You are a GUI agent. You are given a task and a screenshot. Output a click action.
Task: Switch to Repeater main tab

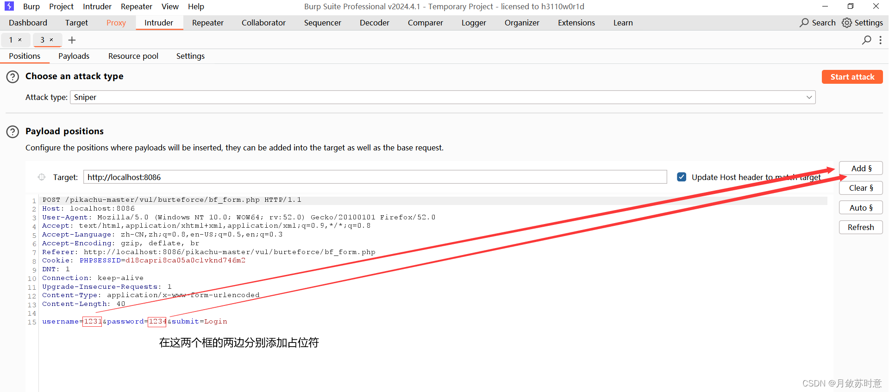pyautogui.click(x=208, y=23)
